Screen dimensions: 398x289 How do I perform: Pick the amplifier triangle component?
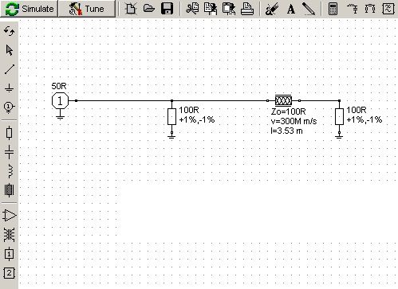10,215
